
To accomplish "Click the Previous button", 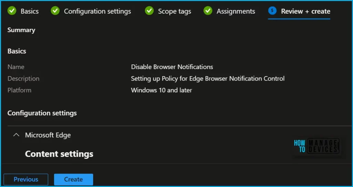I will coord(26,179).
